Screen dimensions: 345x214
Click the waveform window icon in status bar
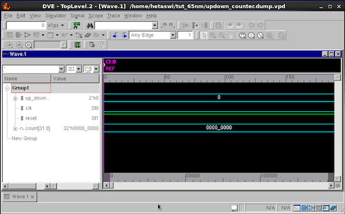pos(319,208)
